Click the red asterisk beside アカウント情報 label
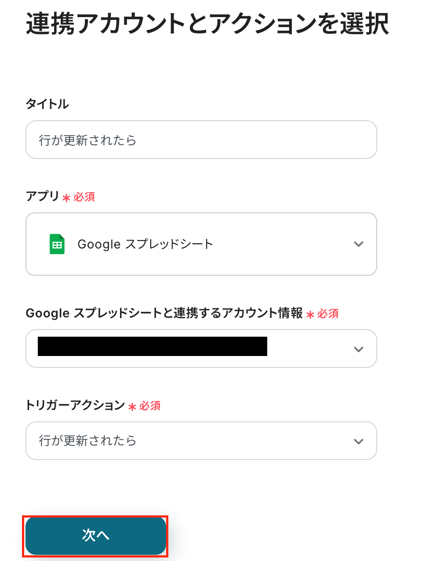 pos(310,314)
